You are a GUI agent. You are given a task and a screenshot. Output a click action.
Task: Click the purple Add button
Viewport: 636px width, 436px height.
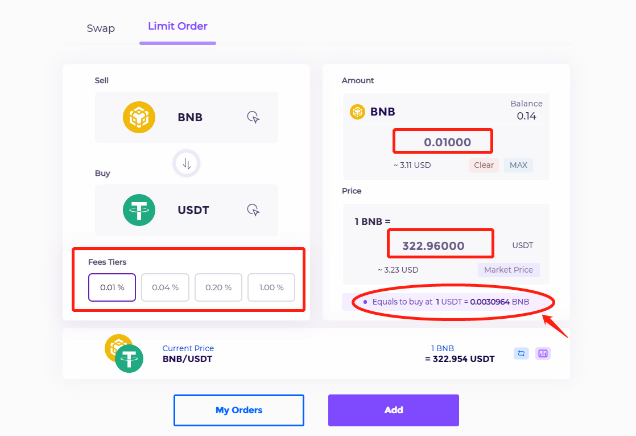tap(394, 410)
